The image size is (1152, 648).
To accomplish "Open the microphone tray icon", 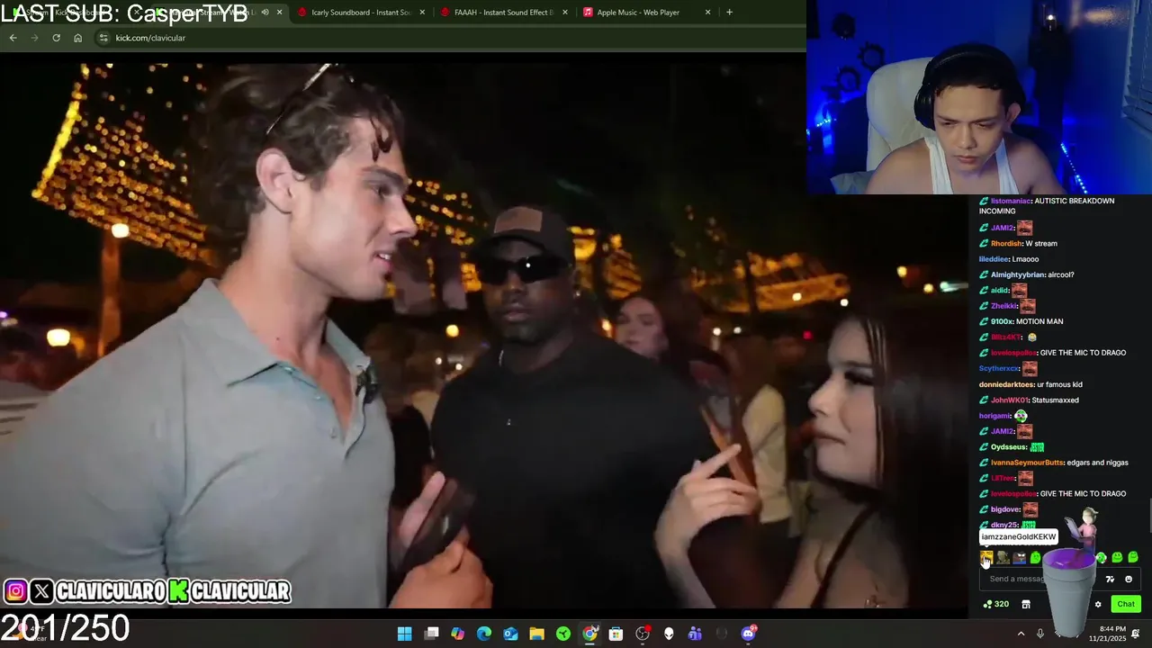I will click(1040, 634).
